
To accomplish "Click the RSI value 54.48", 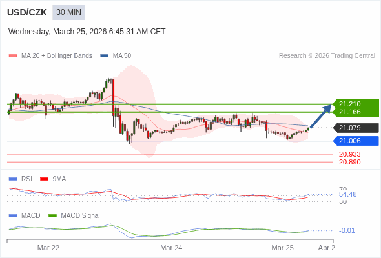I will [x=347, y=194].
